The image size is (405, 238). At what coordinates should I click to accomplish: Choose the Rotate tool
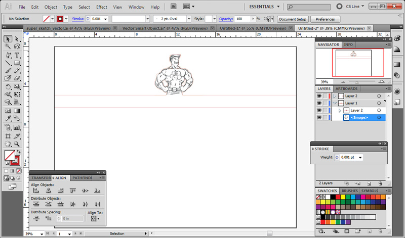click(x=8, y=87)
